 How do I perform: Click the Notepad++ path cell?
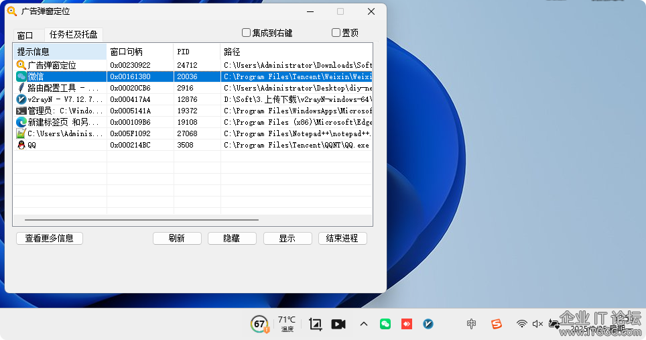[298, 133]
